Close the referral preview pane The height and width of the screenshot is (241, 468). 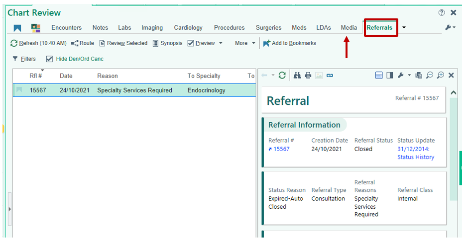click(451, 76)
